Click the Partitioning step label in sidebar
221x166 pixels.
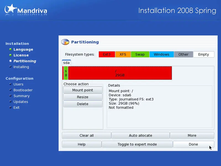pos(25,61)
